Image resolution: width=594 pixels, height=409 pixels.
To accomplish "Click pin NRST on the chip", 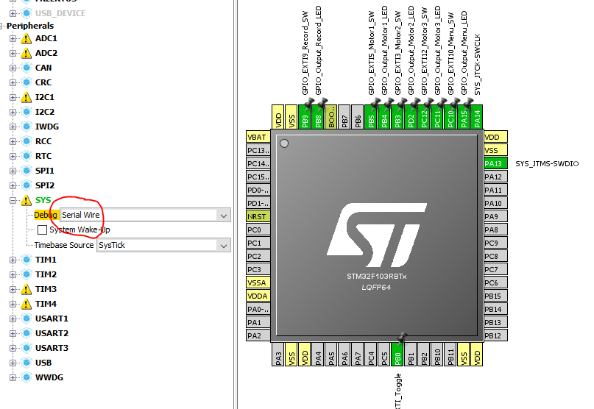I will click(x=258, y=216).
